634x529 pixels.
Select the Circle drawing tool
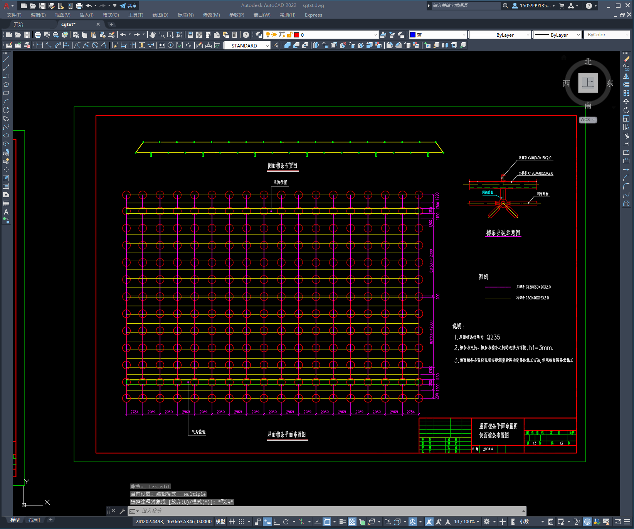tap(6, 110)
